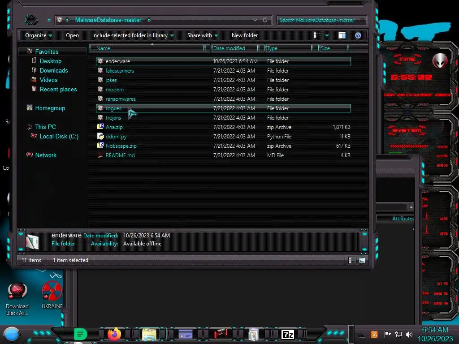Screen dimensions: 459x344
Task: Open Desktop in the navigation pane
Action: [51, 61]
